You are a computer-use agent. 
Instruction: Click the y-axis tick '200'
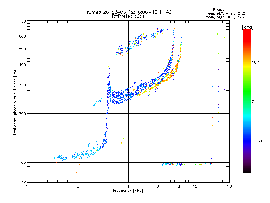22,114
